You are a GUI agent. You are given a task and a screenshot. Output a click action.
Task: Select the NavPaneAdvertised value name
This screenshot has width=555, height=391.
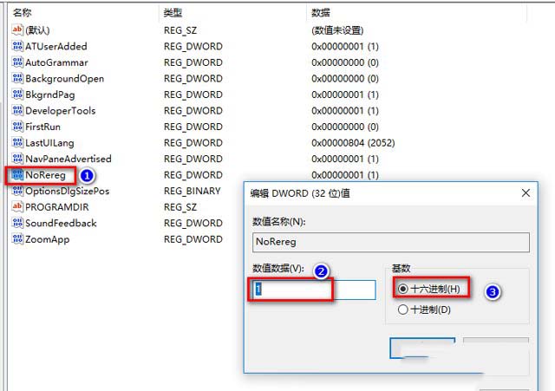coord(69,159)
